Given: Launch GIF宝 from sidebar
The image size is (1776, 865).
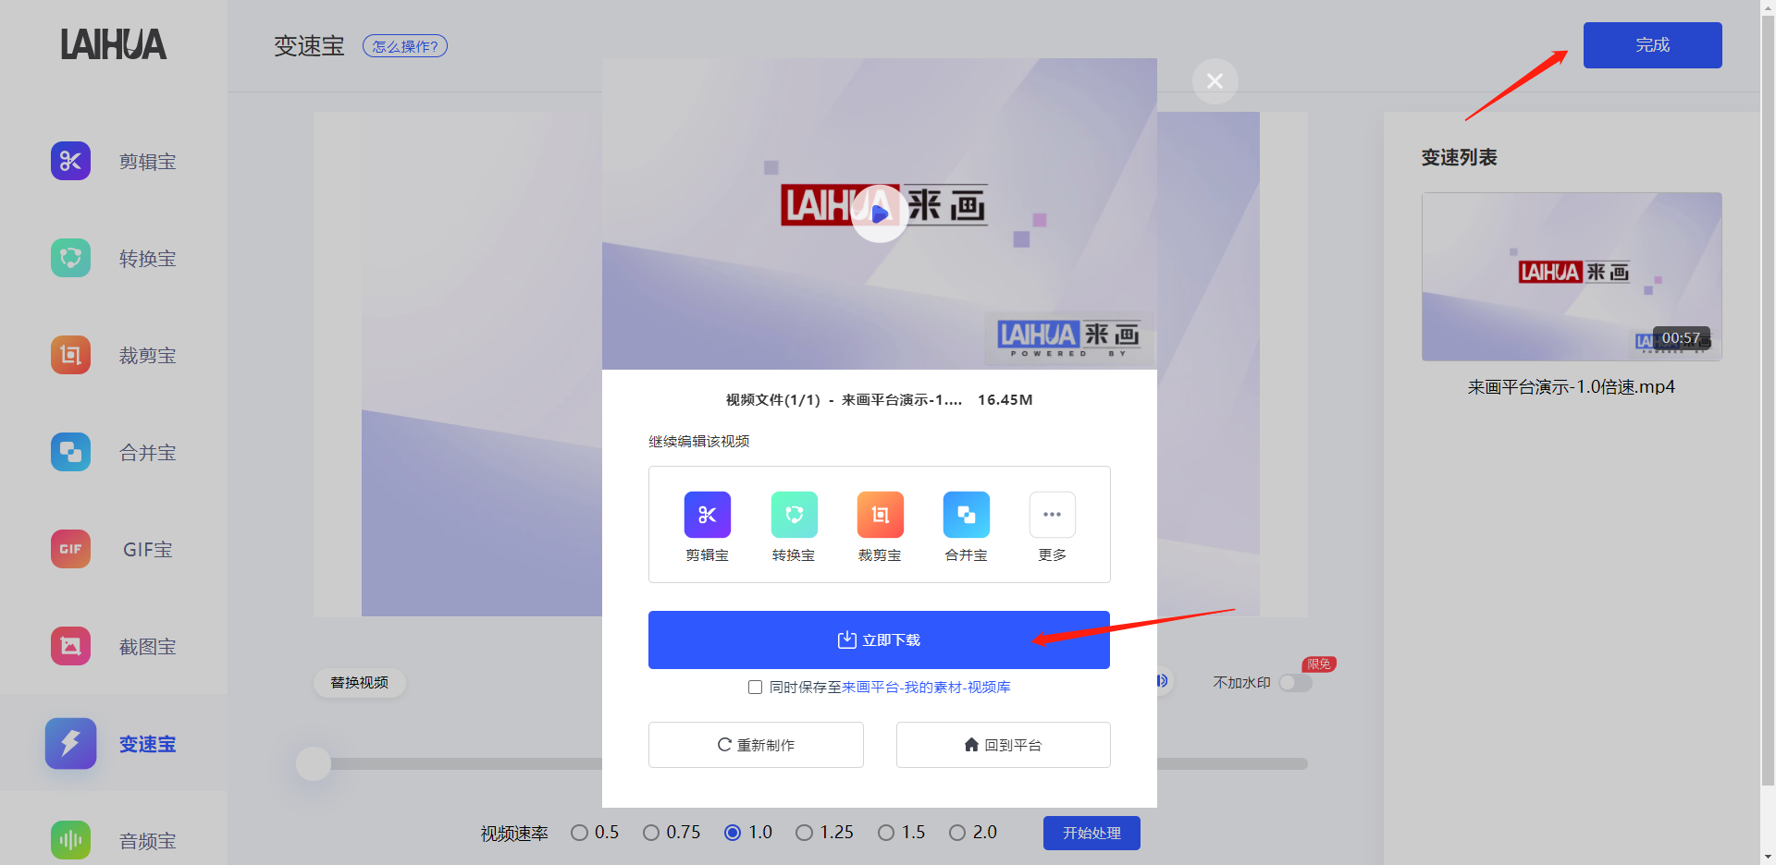Looking at the screenshot, I should [x=113, y=550].
